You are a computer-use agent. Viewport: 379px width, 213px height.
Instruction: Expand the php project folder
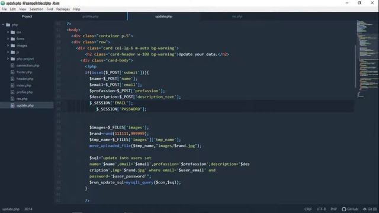coord(8,59)
